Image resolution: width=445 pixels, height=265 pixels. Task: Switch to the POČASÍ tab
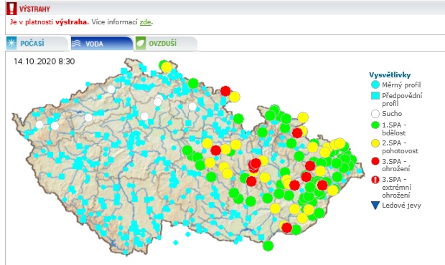[37, 43]
